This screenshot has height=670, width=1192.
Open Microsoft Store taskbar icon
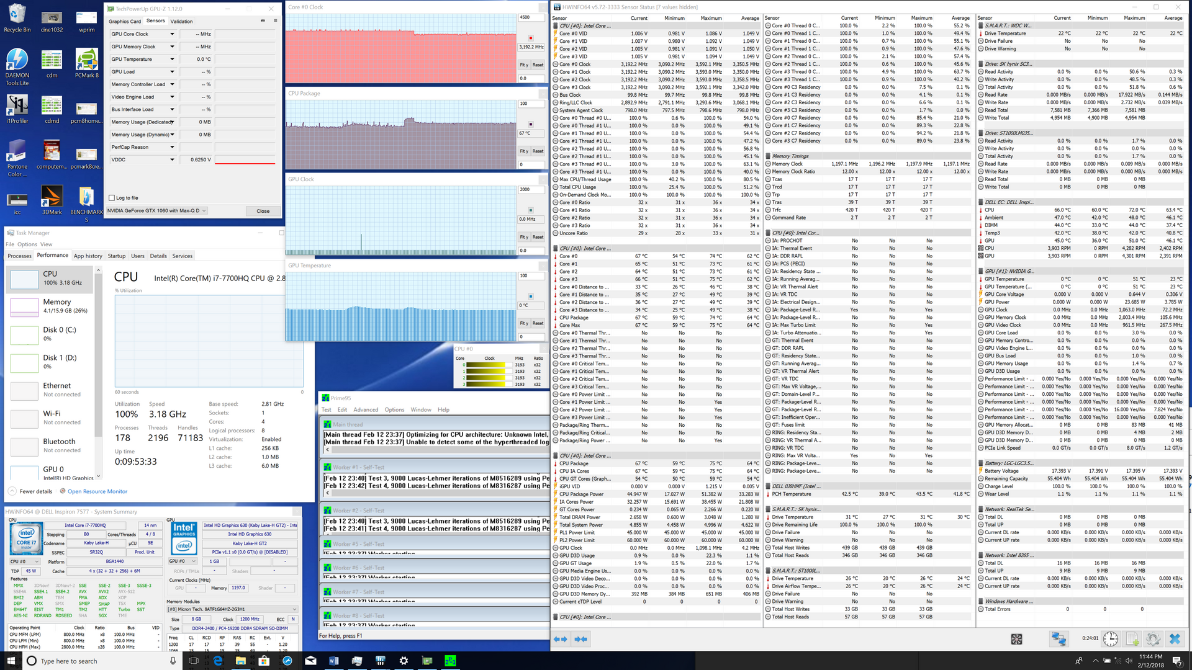tap(264, 661)
